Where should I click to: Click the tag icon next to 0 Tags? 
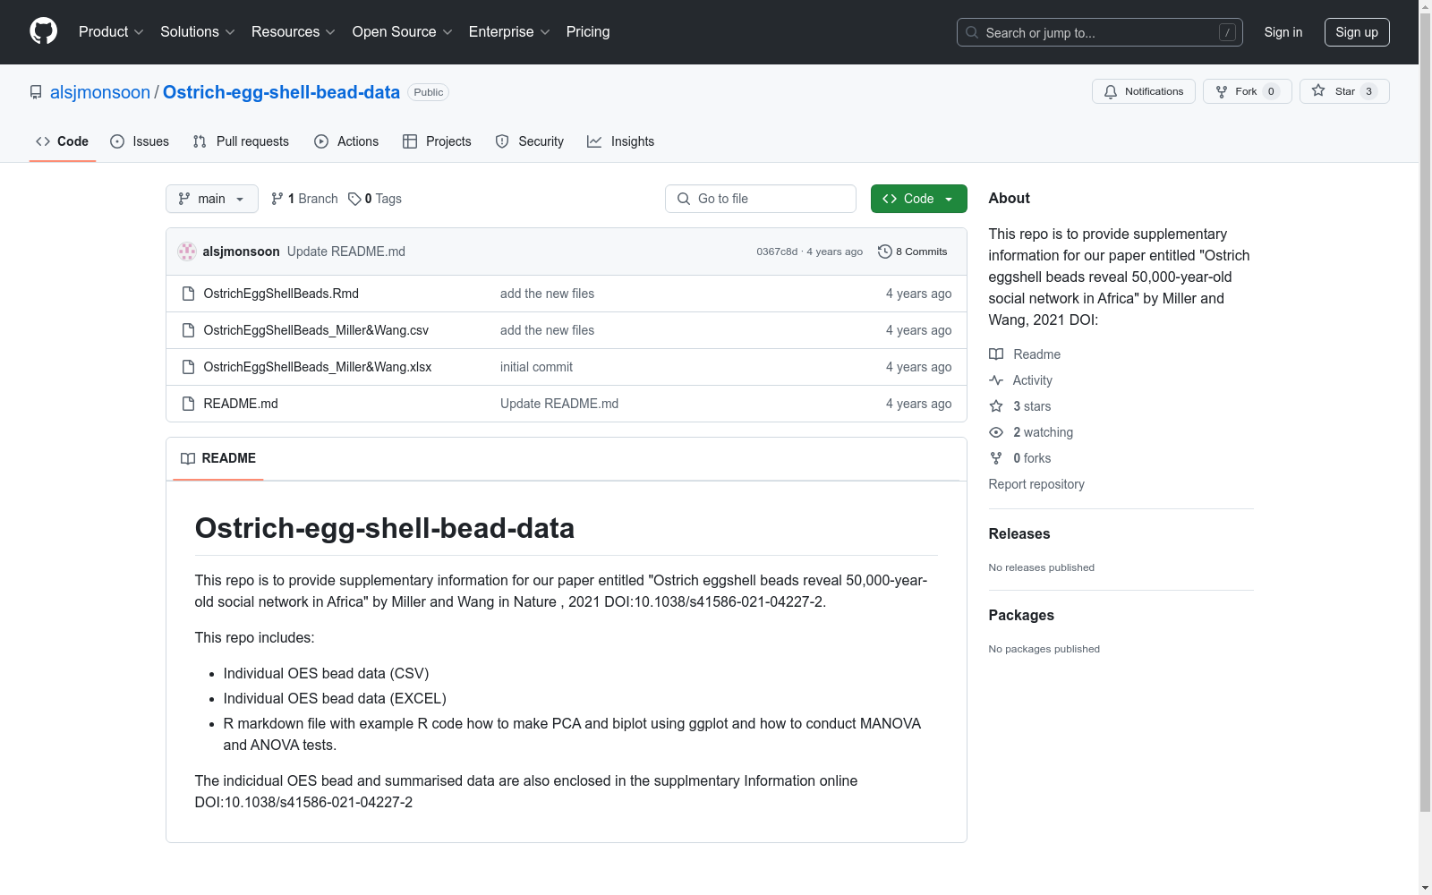[x=354, y=199]
